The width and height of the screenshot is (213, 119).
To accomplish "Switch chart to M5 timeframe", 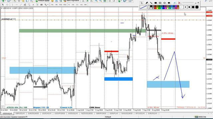I will pyautogui.click(x=56, y=5).
